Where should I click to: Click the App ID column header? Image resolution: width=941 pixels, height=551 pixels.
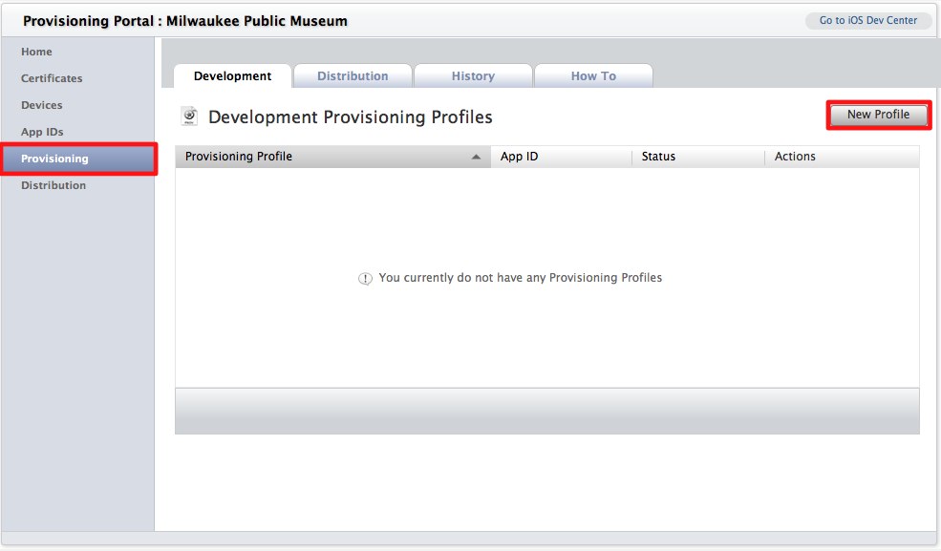561,157
